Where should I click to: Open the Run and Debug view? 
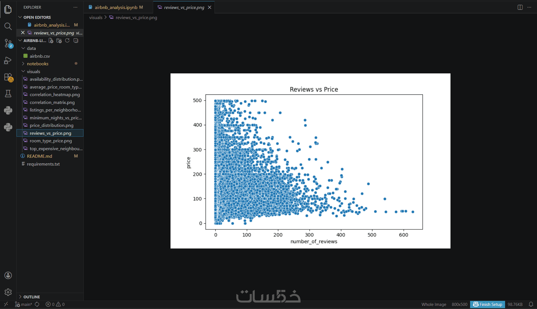[8, 60]
